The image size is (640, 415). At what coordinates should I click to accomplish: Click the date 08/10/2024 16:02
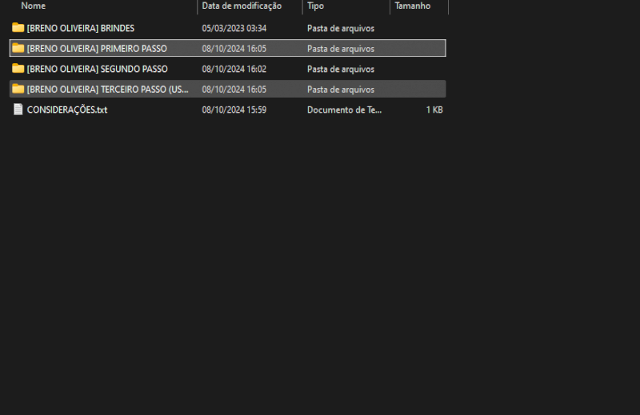[x=234, y=69]
